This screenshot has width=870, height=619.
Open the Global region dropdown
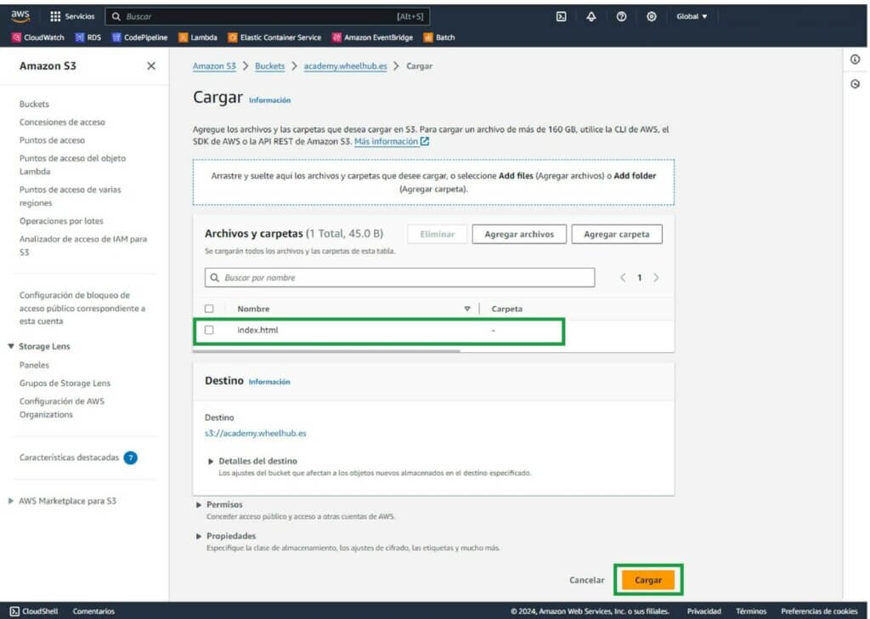(692, 16)
